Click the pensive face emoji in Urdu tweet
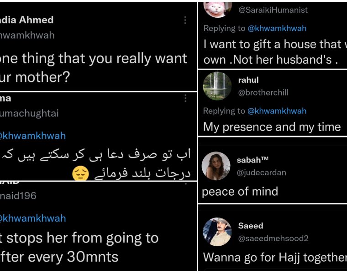Viewport: 347px width, 273px height. point(80,173)
